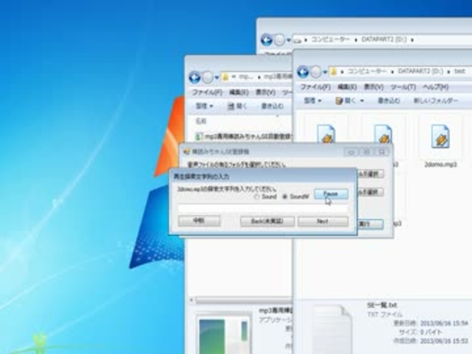
Task: Open recent locations dropdown in mp3 window
Action: 216,78
